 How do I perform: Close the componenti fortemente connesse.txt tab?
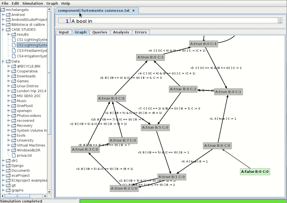[x=133, y=11]
